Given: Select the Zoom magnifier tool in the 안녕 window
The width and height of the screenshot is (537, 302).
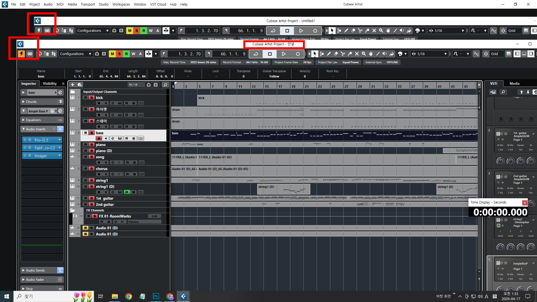Looking at the screenshot, I should (x=364, y=54).
